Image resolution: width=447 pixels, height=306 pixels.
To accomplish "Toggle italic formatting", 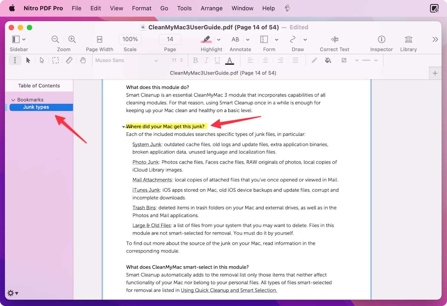I will click(206, 60).
